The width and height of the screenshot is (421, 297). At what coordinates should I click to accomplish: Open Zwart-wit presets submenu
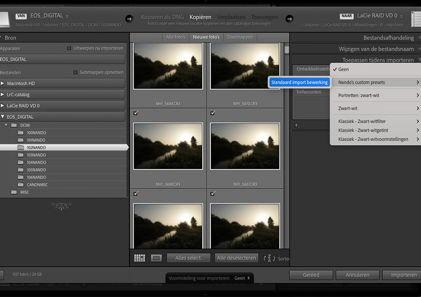point(376,108)
